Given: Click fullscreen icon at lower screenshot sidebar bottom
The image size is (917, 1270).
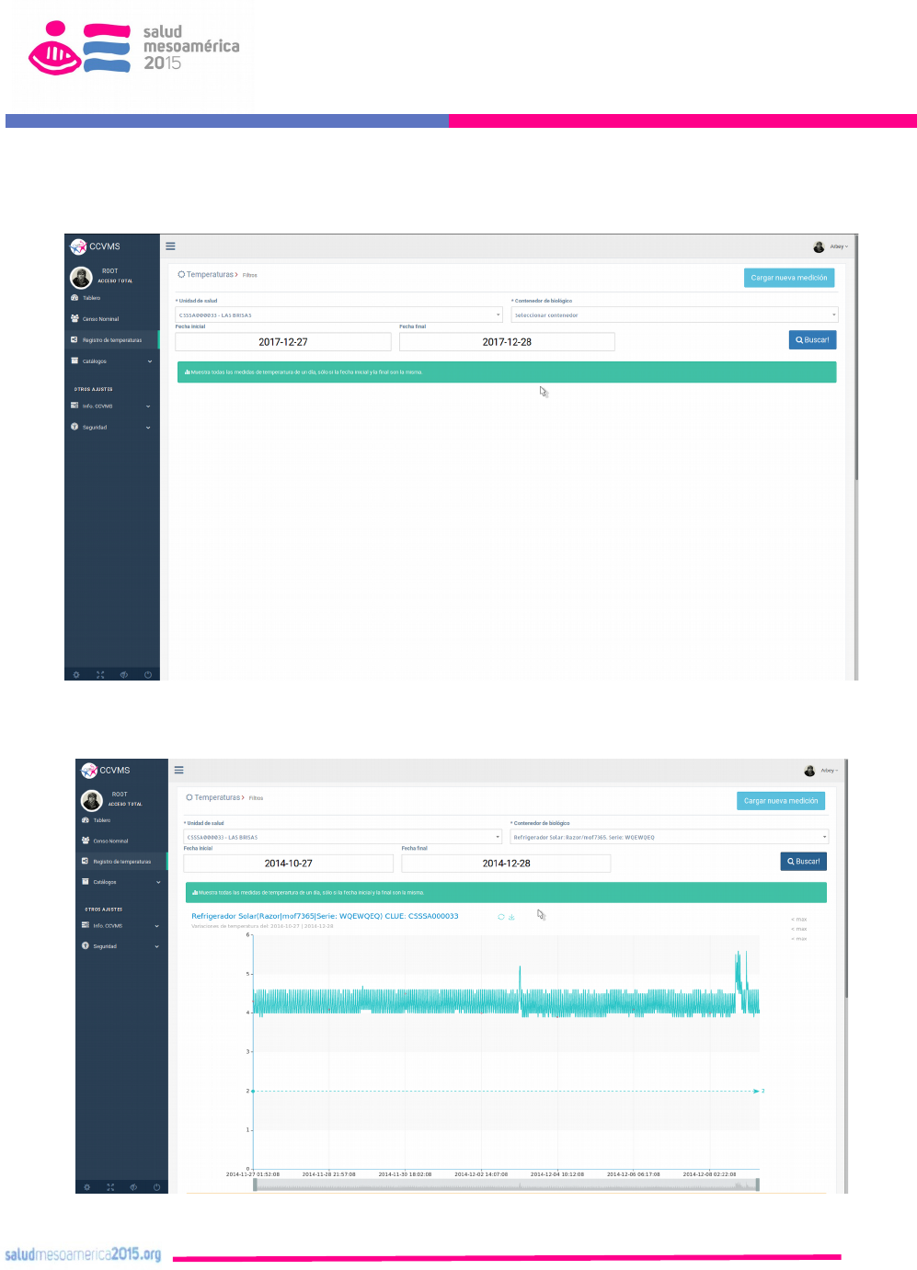Looking at the screenshot, I should pyautogui.click(x=110, y=1187).
